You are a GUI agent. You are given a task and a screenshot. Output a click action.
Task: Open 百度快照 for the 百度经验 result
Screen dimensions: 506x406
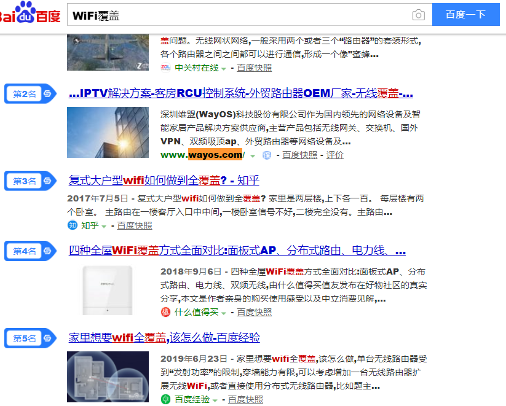point(245,399)
